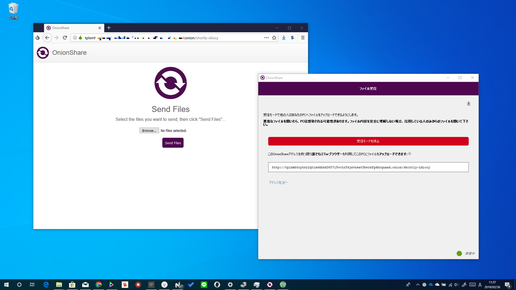
Task: Reload the OnionShare page
Action: pyautogui.click(x=65, y=37)
